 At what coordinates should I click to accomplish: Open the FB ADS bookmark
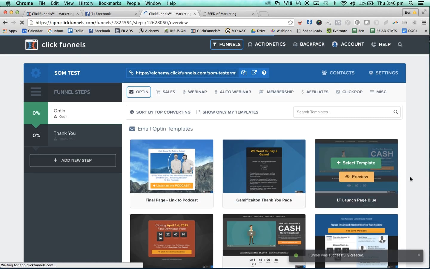(124, 31)
